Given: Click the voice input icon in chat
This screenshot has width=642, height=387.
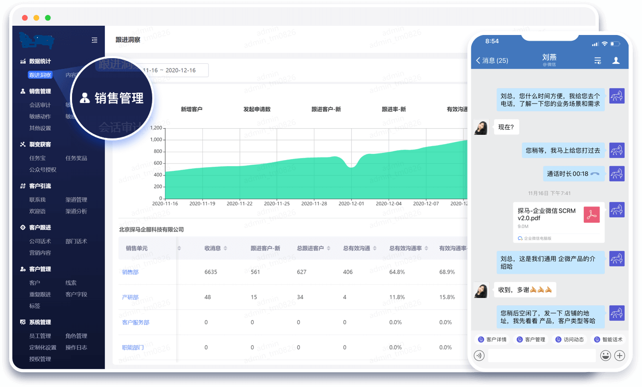Looking at the screenshot, I should click(479, 355).
